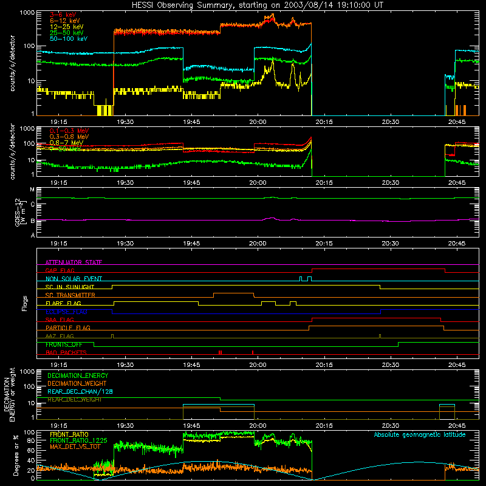Click the "0.1-0.3 MeV" legend label
Screen dimensions: 486x486
pyautogui.click(x=69, y=131)
